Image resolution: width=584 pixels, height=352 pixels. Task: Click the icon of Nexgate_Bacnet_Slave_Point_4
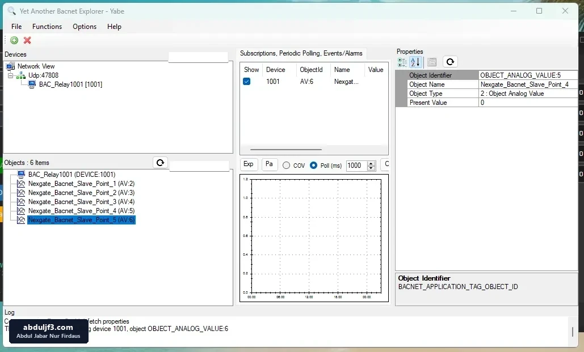(21, 211)
